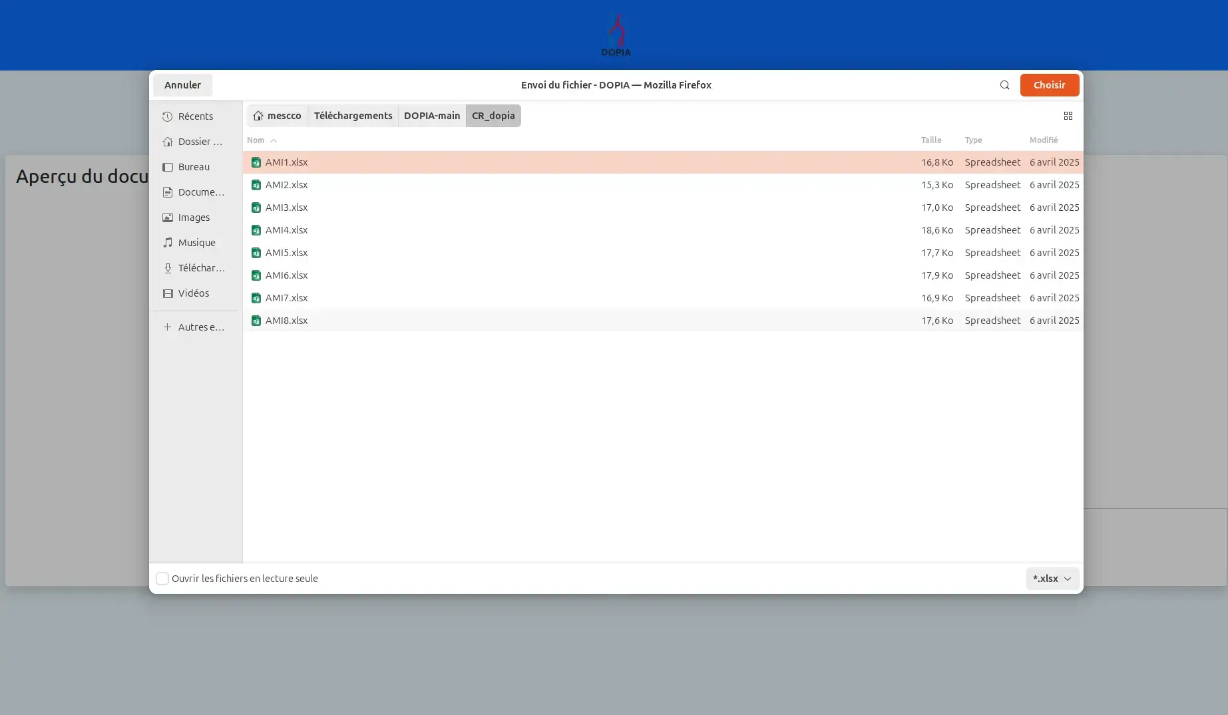The width and height of the screenshot is (1228, 715).
Task: Open the *.xlsx file filter dropdown
Action: 1052,579
